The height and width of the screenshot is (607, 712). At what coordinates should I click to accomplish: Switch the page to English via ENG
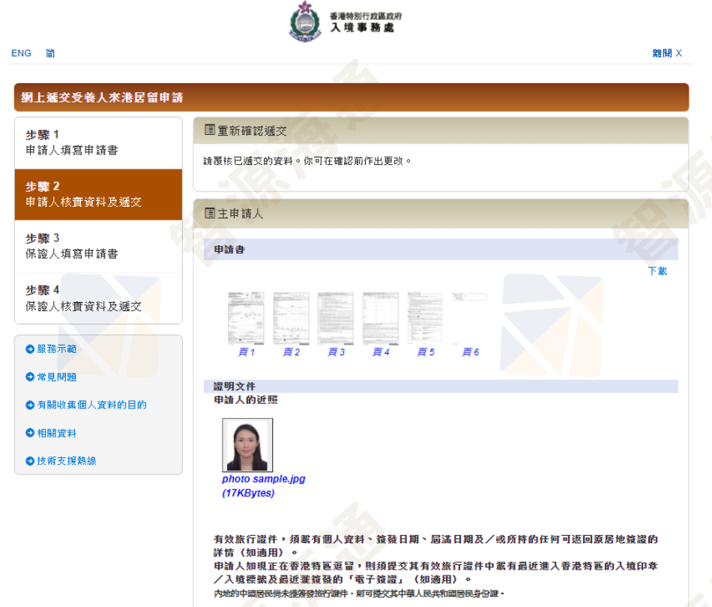[x=20, y=53]
